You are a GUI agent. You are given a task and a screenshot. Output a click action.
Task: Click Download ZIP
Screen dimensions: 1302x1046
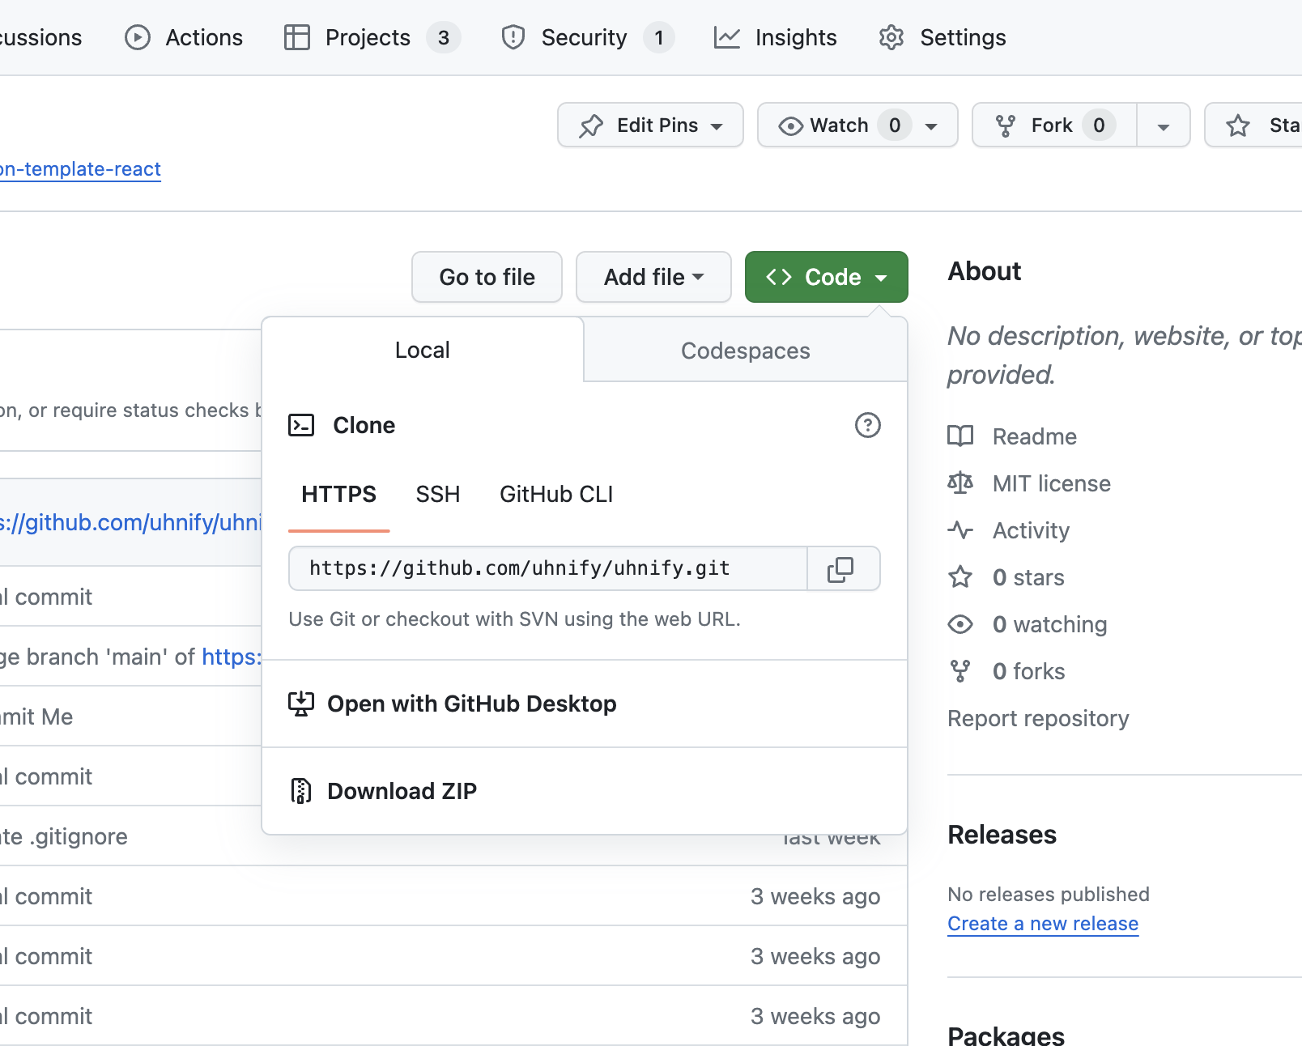click(x=585, y=791)
